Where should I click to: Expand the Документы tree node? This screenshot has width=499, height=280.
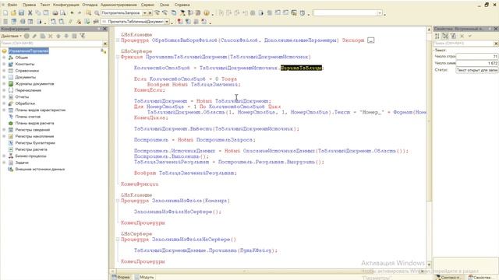tap(4, 77)
